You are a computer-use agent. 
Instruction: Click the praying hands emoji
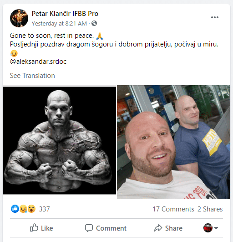(100, 36)
